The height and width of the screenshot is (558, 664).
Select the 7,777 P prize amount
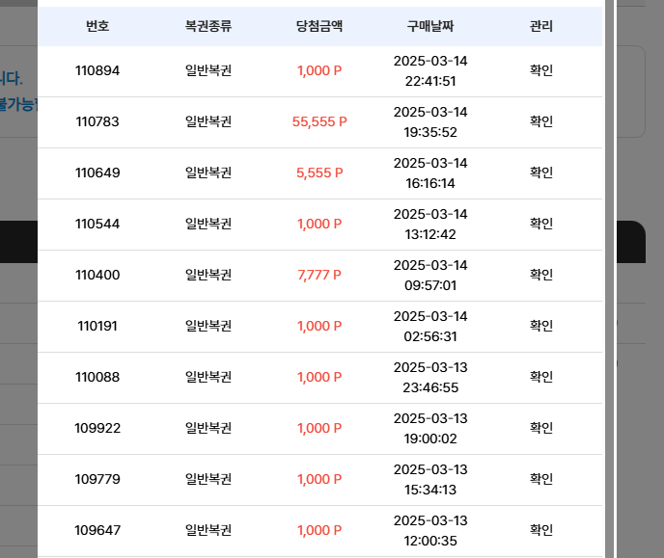[319, 275]
